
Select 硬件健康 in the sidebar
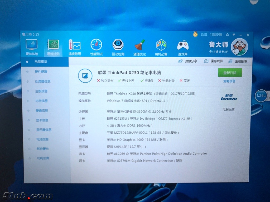click(x=41, y=72)
